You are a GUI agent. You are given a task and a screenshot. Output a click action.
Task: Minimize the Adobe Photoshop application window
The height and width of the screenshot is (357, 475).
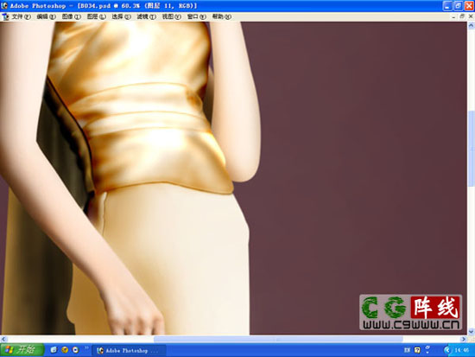point(447,6)
